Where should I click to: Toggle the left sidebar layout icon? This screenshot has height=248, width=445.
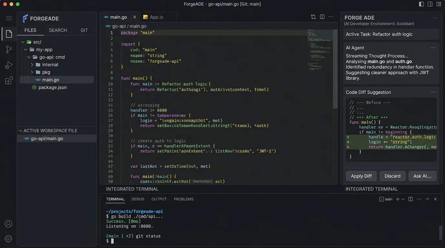pyautogui.click(x=421, y=4)
